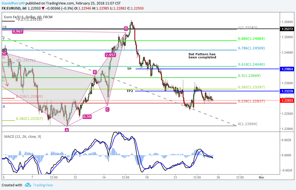Click the 1.25500 price scale value
Image resolution: width=296 pixels, height=190 pixels.
pyautogui.click(x=287, y=22)
